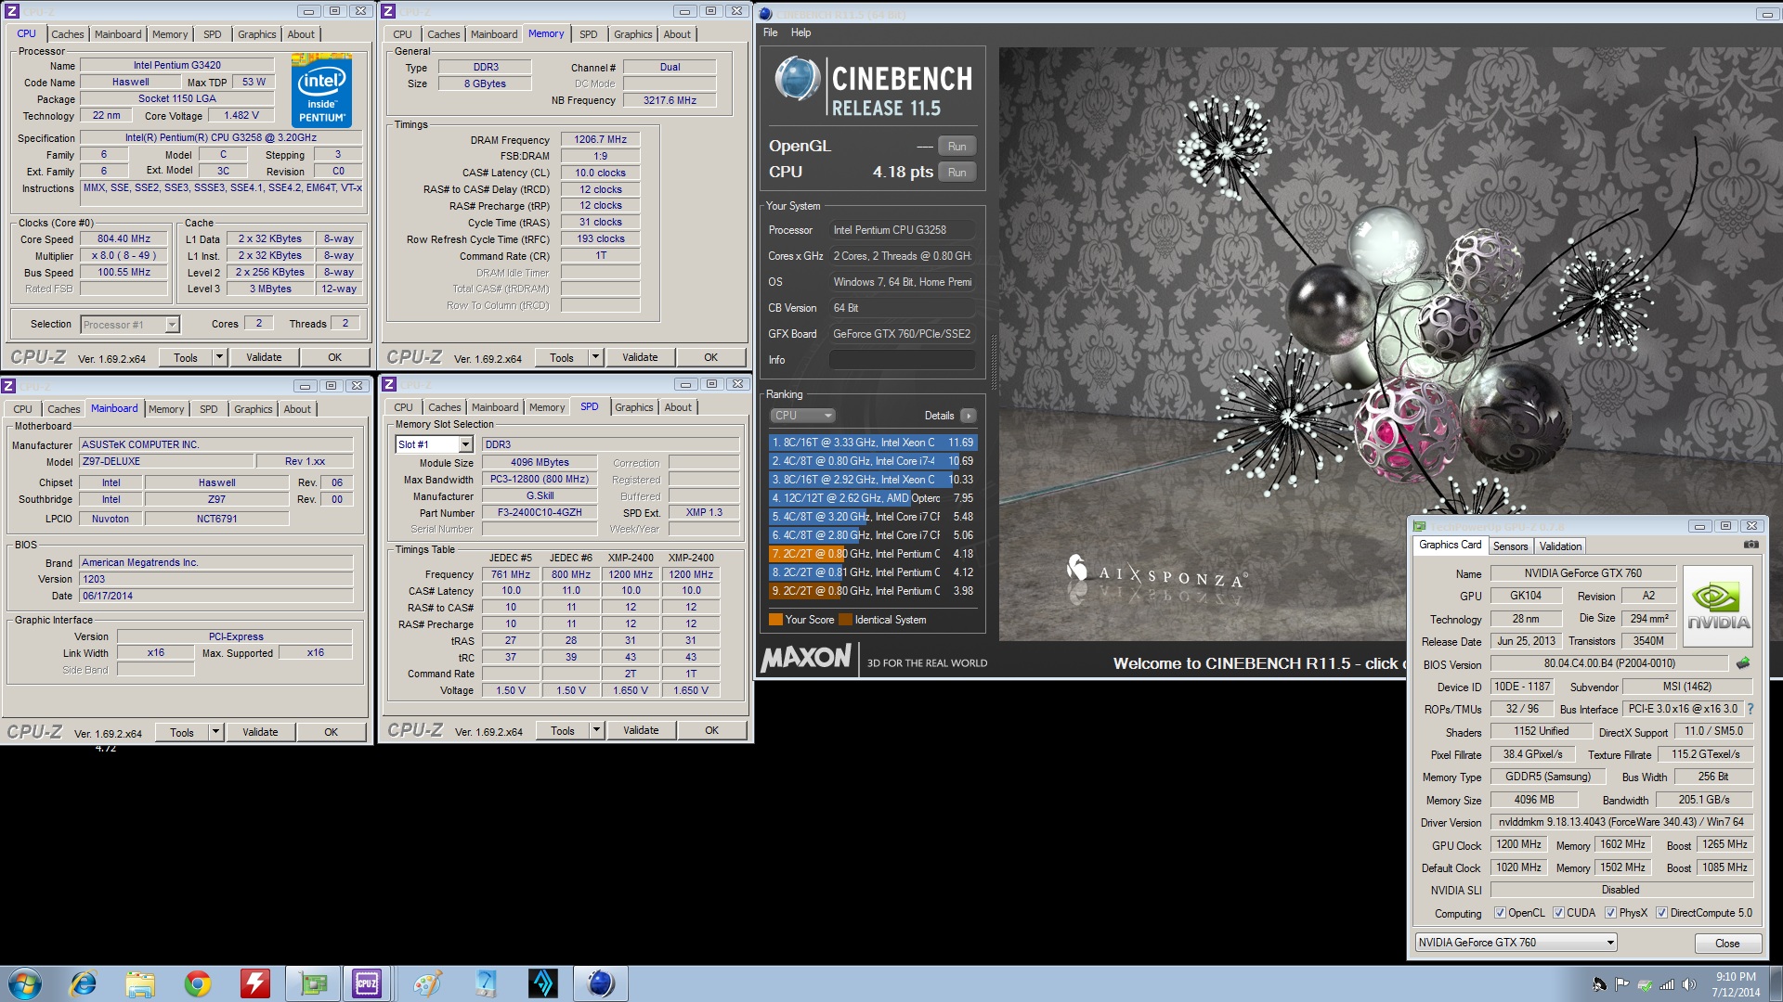Open the NVIDIA GeForce GTX 760 GPU selector
Screen dimensions: 1783x1002
[x=1516, y=943]
